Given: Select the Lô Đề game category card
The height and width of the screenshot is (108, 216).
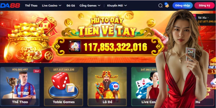Looking at the screenshot, I should click(107, 86).
